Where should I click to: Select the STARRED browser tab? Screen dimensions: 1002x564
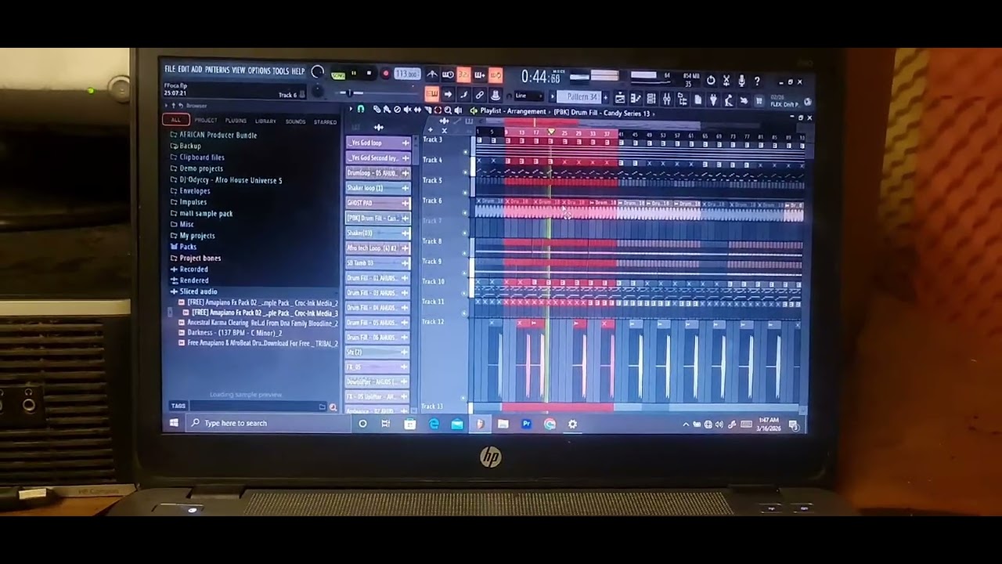click(x=325, y=122)
